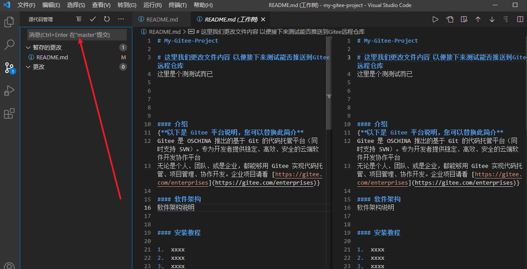Click "#### 安装教程" heading in left editor
This screenshot has width=527, height=269.
[x=179, y=233]
